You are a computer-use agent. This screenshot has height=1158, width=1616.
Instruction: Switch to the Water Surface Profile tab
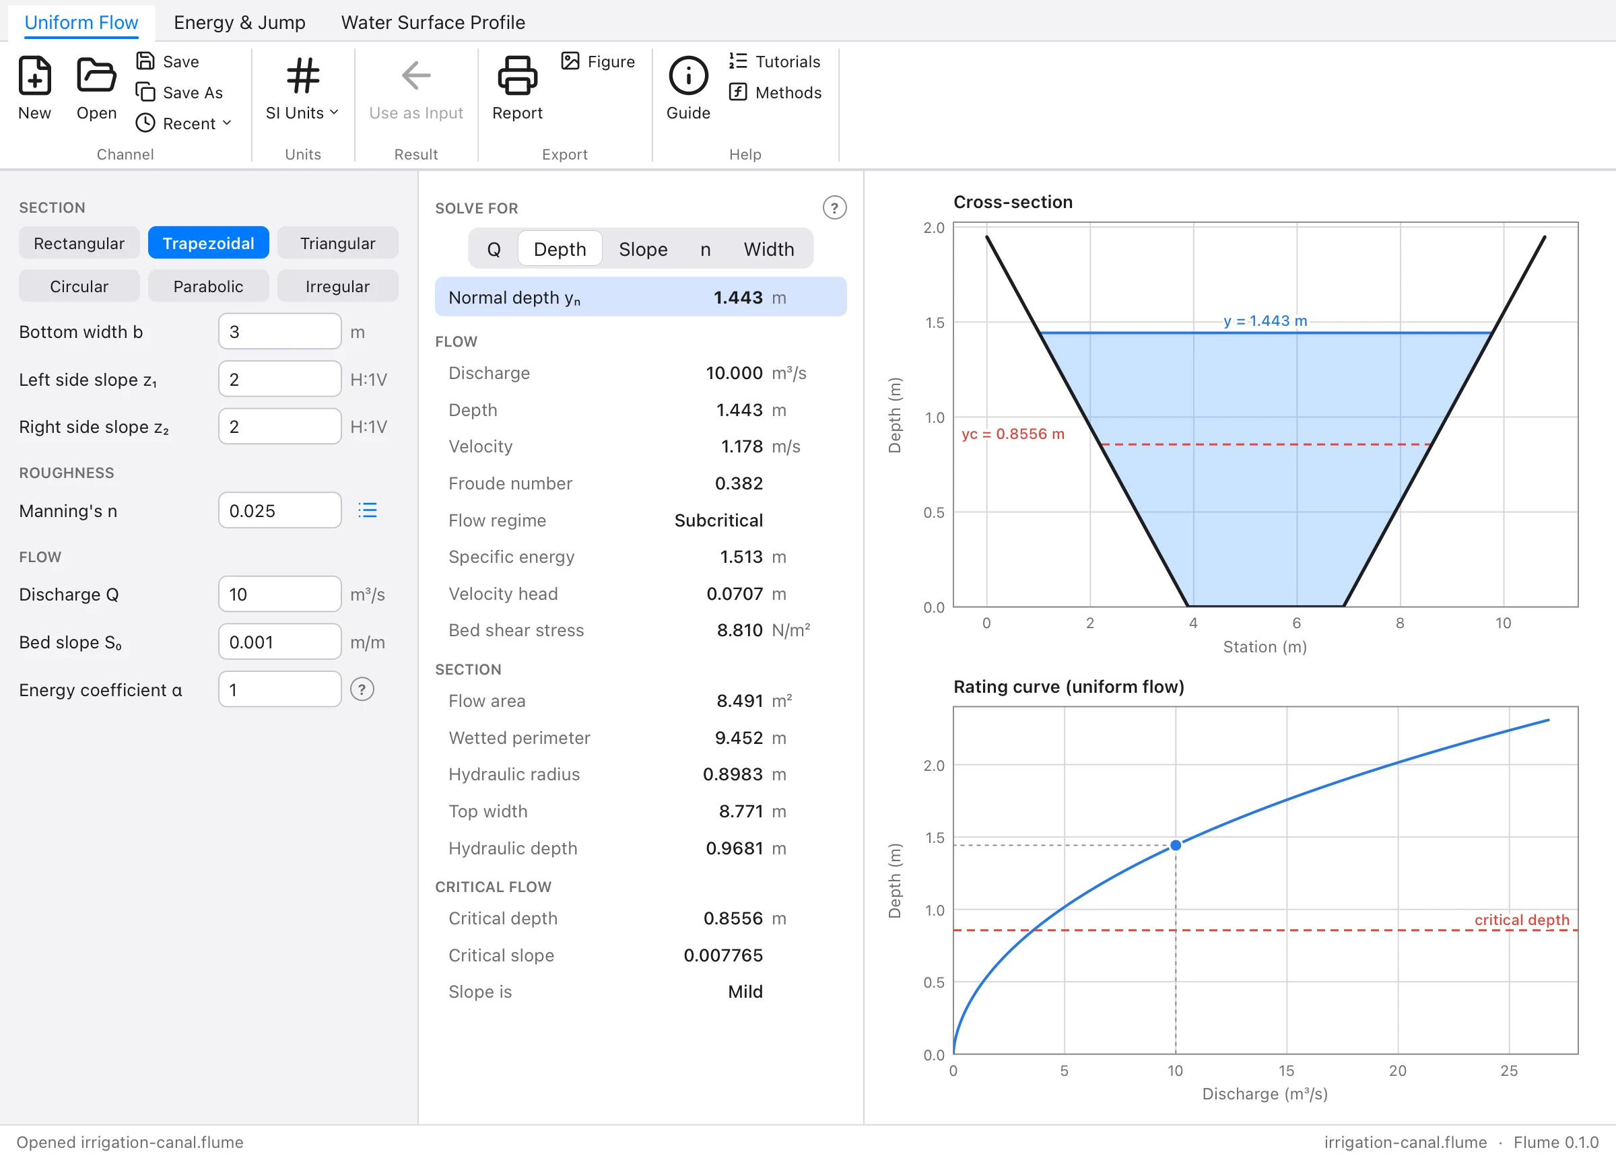pos(432,22)
